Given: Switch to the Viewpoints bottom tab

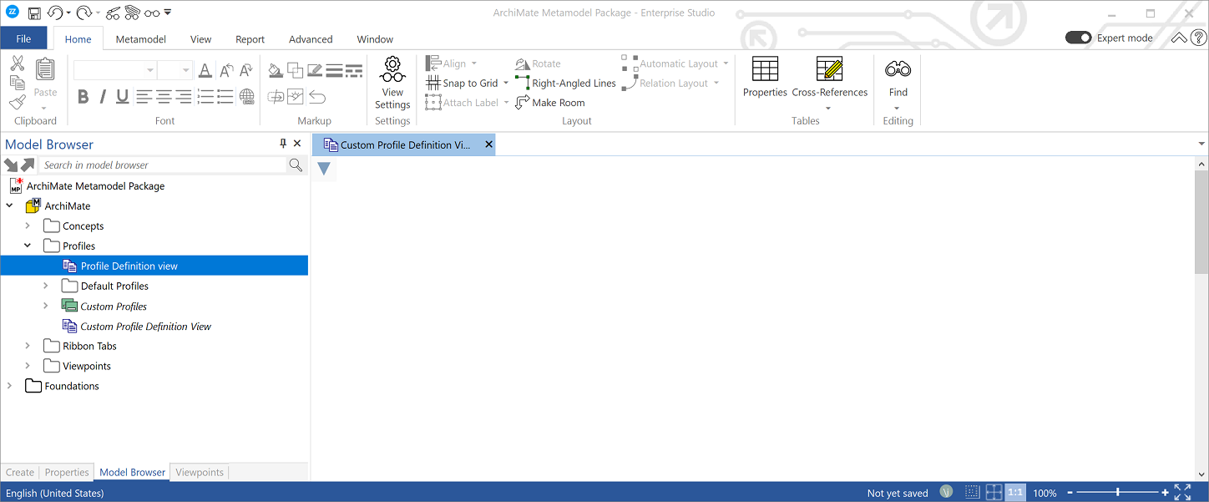Looking at the screenshot, I should [x=200, y=473].
